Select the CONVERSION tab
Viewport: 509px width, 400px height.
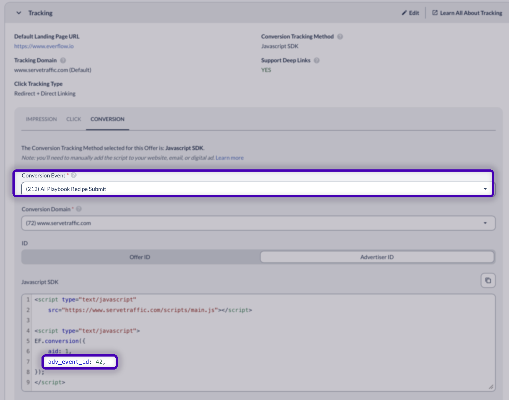tap(107, 119)
